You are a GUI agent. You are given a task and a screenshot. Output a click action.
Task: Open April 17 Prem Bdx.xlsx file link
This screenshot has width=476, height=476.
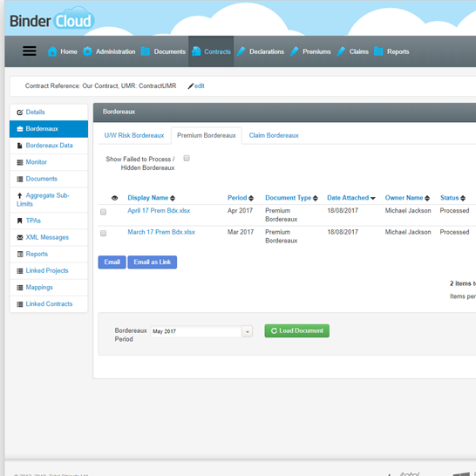pos(159,210)
